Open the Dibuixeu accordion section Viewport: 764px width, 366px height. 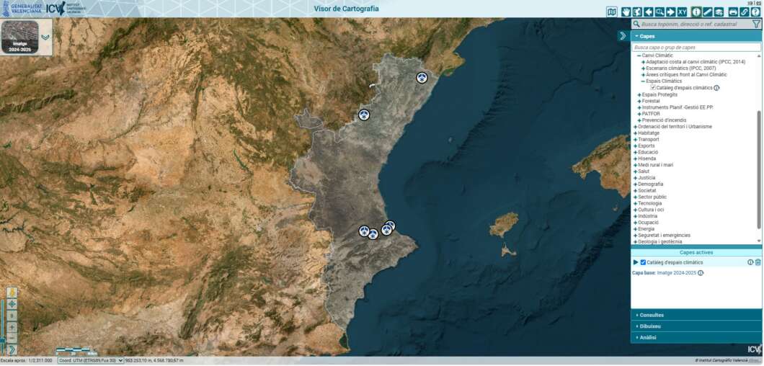(696, 326)
